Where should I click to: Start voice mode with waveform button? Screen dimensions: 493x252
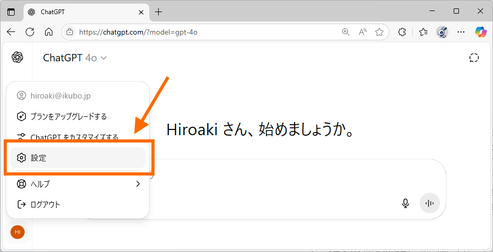tap(430, 203)
